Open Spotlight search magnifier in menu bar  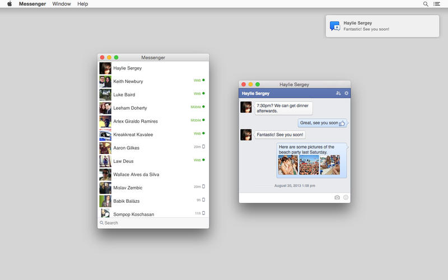tap(426, 4)
